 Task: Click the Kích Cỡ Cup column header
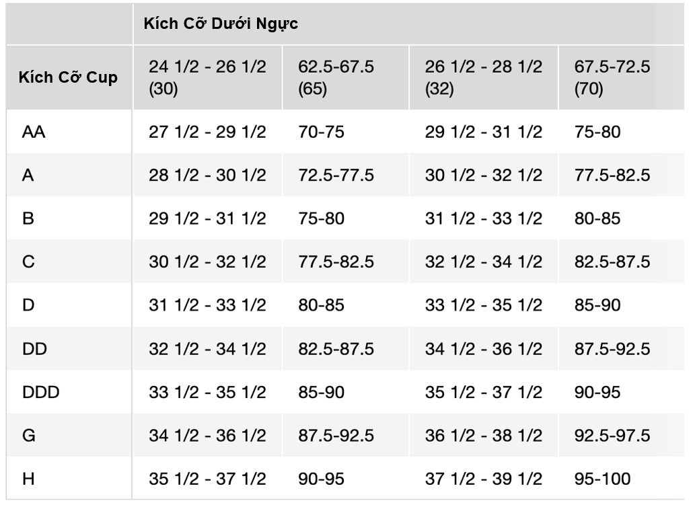point(68,77)
